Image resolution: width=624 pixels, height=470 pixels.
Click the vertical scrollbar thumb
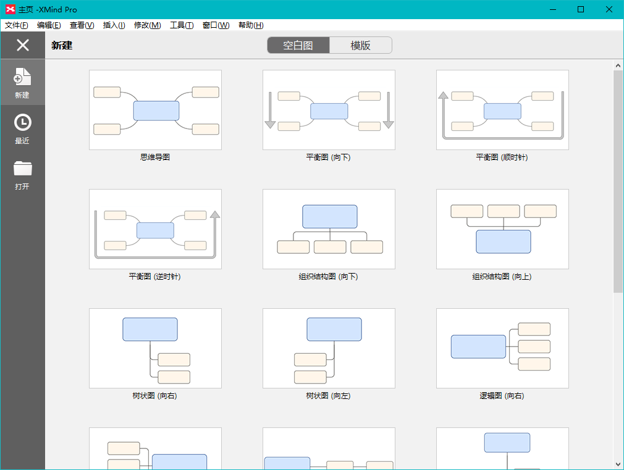point(618,182)
